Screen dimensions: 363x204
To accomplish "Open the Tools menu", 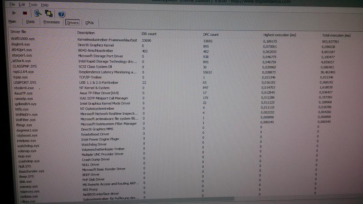I will coord(33,5).
